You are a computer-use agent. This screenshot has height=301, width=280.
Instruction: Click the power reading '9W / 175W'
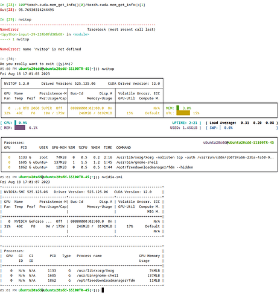(x=55, y=226)
